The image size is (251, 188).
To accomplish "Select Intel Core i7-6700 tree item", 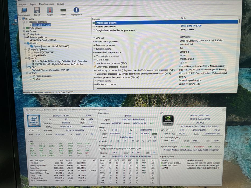I will click(41, 25).
